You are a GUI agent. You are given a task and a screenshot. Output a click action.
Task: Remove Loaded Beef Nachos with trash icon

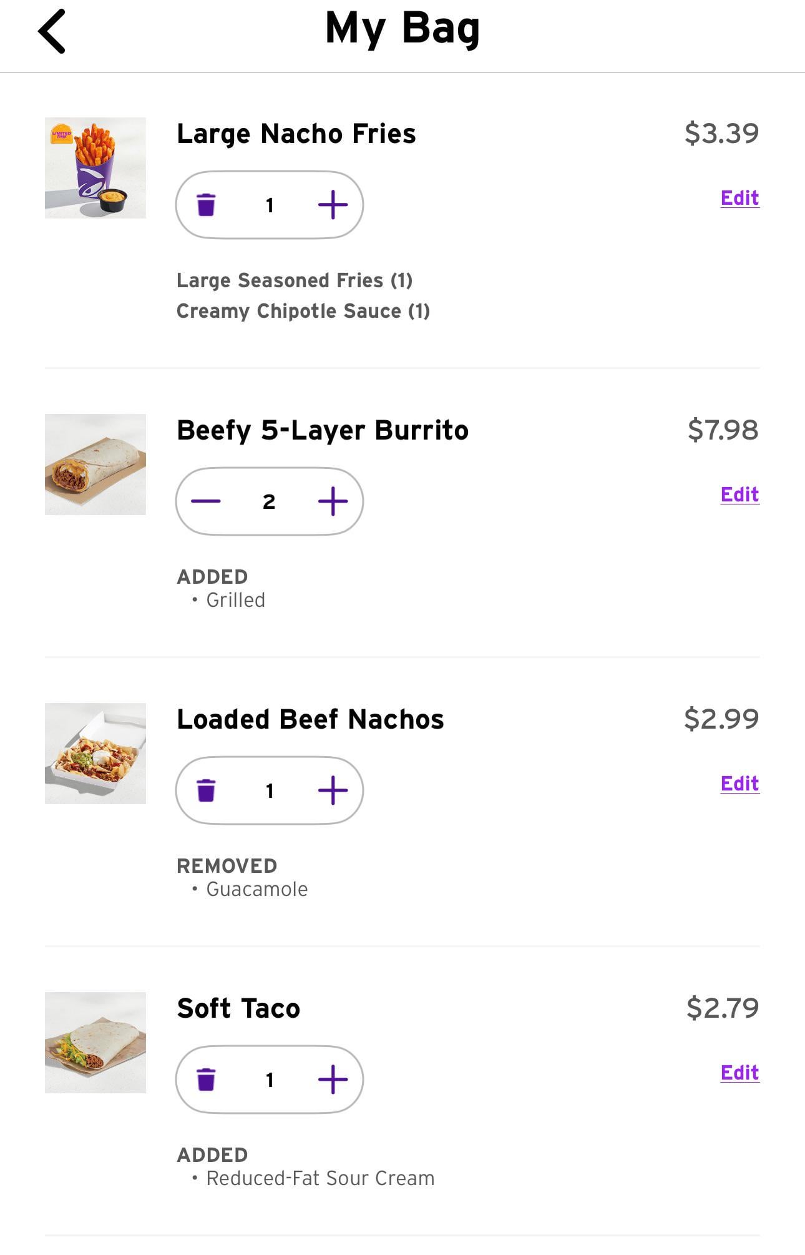206,790
